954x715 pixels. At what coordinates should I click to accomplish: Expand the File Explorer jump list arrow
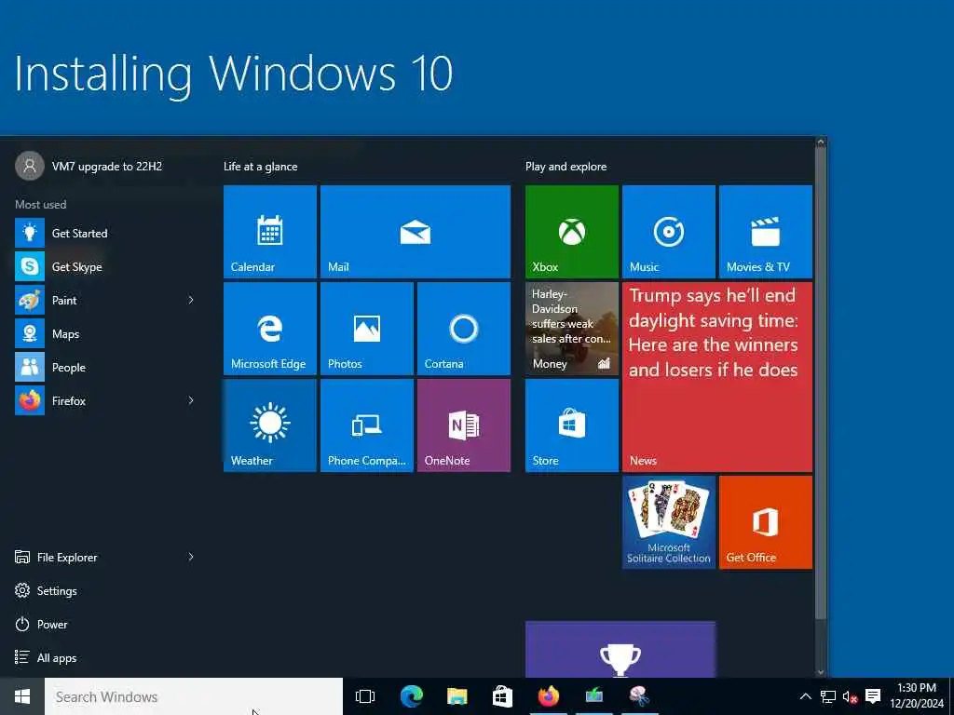191,557
